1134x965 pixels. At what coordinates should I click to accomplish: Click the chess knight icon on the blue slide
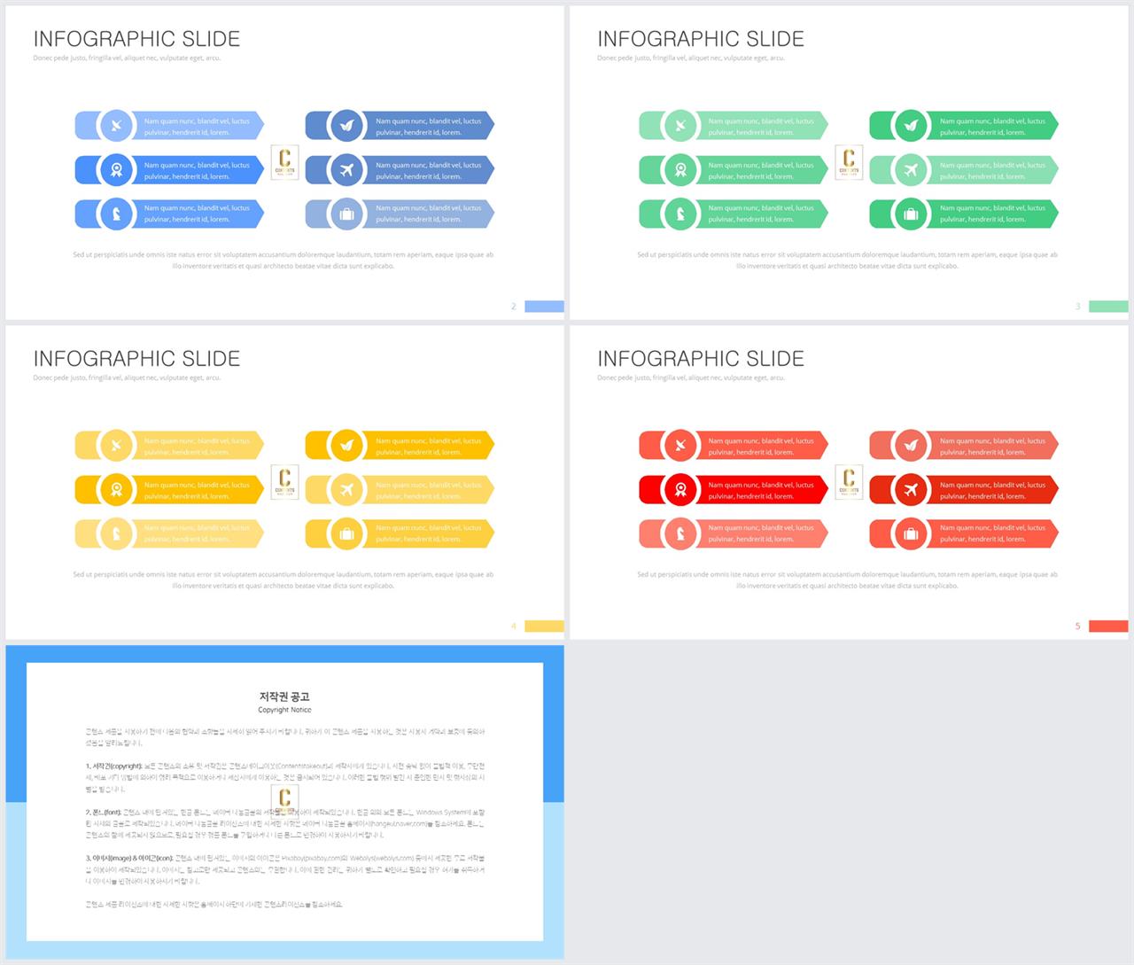pyautogui.click(x=116, y=213)
